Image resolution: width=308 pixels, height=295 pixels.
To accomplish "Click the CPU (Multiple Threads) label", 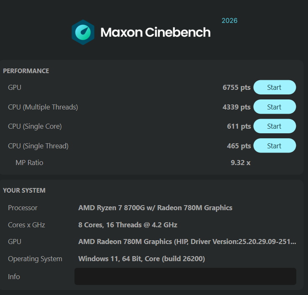I will [43, 107].
